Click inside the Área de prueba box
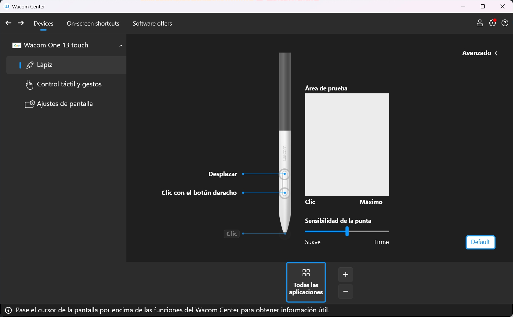 pos(347,145)
